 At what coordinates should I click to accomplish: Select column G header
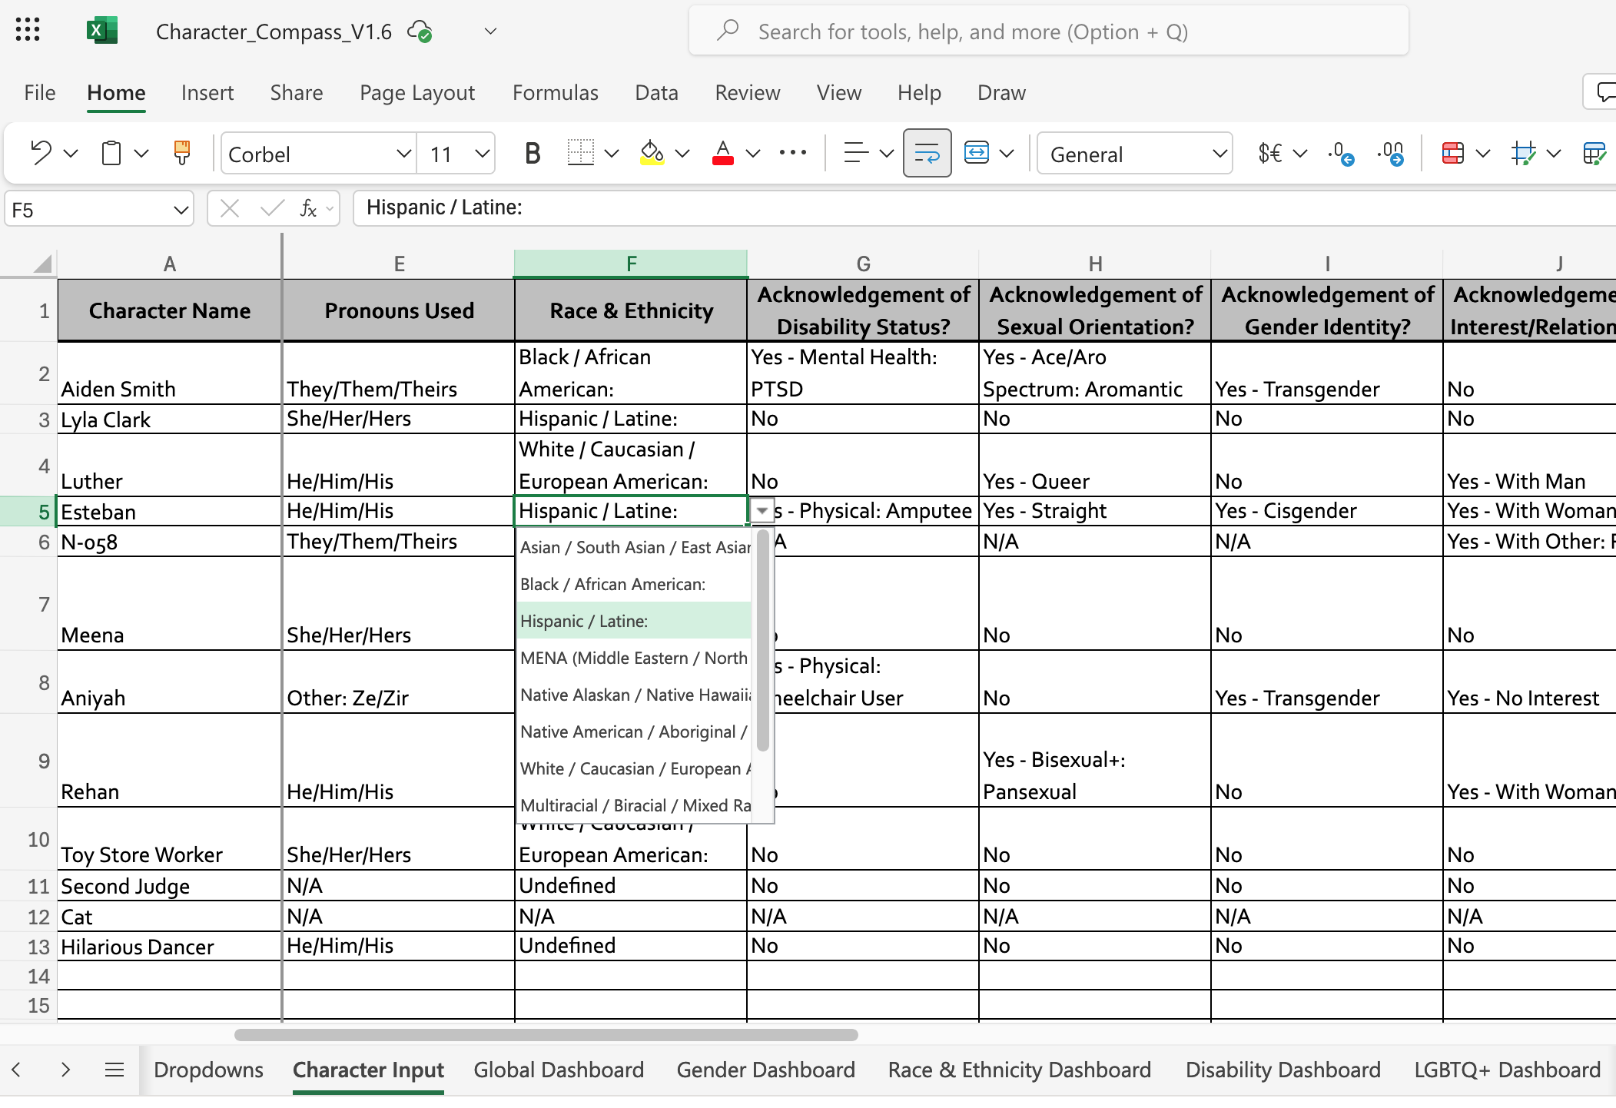pos(863,264)
